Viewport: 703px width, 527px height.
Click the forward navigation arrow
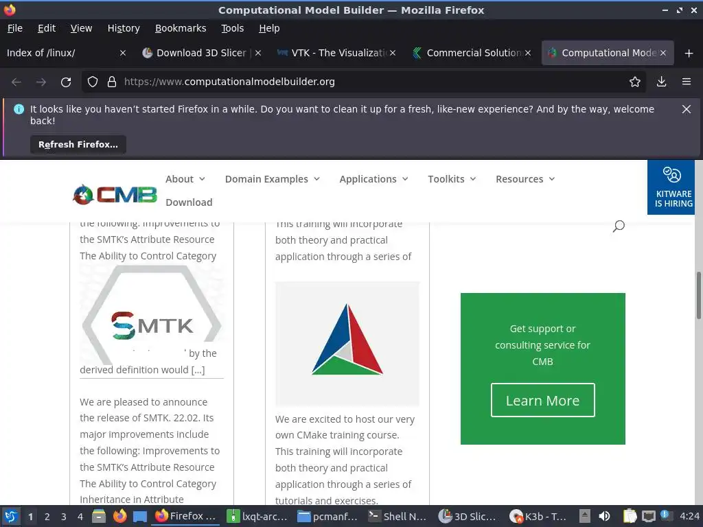(41, 82)
